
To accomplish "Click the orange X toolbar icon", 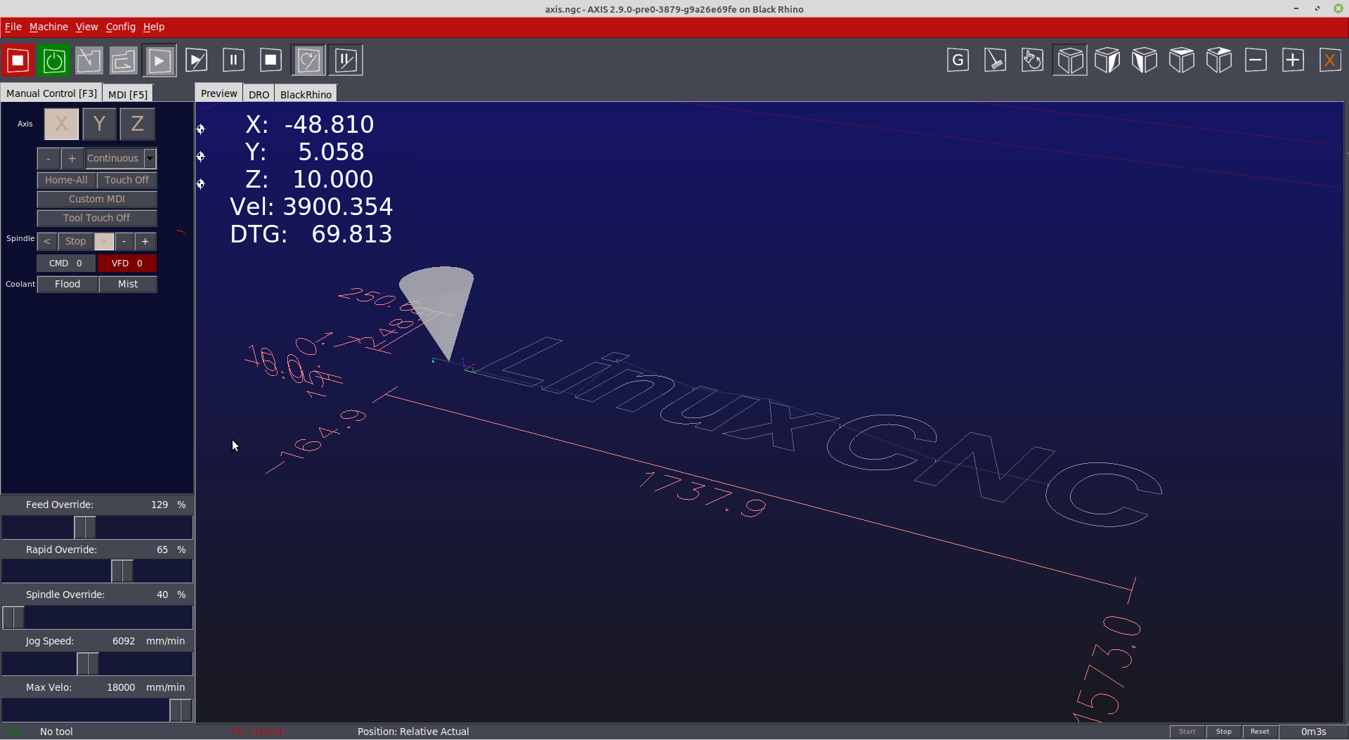I will click(x=1330, y=60).
